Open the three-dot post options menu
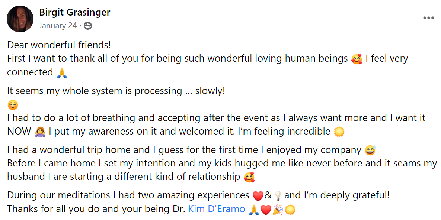 point(428,18)
